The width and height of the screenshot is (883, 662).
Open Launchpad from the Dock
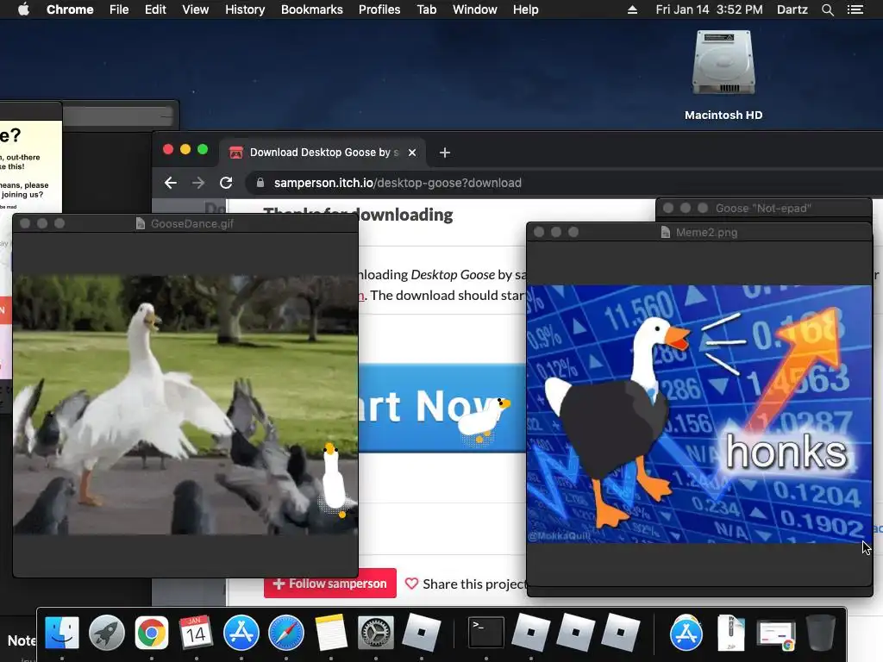[x=106, y=633]
